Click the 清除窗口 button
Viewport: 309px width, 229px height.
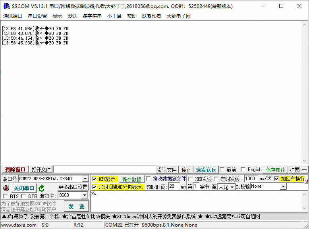pos(15,169)
